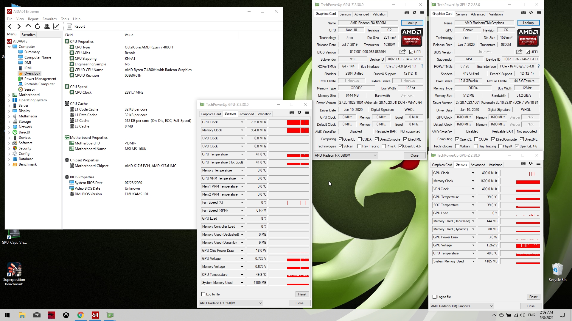
Task: Click refresh icon in the middle GPU-Z sensors window
Action: click(x=299, y=112)
